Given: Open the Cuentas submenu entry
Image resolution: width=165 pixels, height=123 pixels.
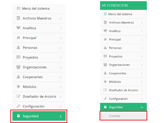Looking at the screenshot, I should 123,116.
